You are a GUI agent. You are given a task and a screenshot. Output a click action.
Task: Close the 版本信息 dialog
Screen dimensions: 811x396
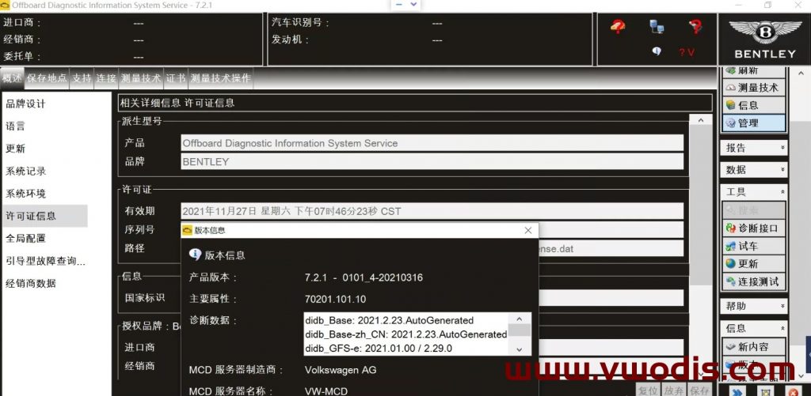[527, 230]
